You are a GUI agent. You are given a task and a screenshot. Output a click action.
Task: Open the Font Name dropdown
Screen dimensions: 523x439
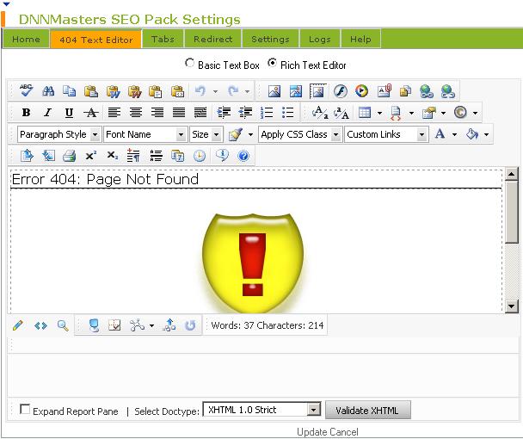click(145, 134)
